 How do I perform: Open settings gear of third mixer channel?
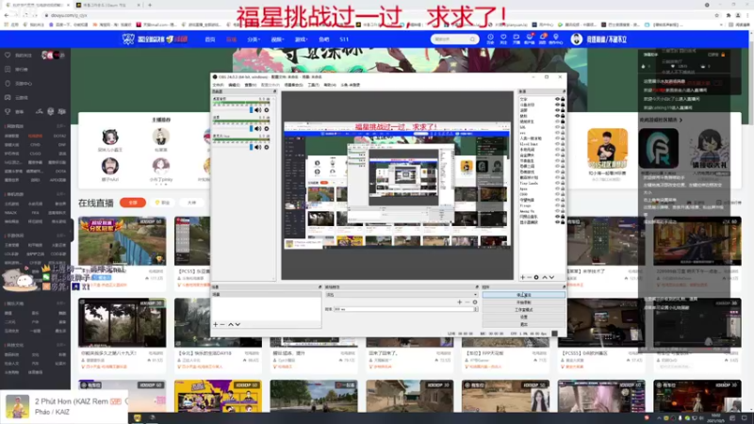267,147
